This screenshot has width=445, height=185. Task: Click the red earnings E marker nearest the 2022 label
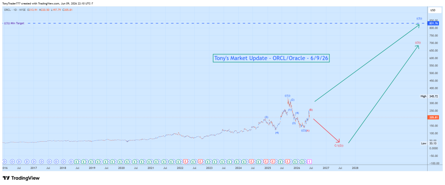(186, 162)
